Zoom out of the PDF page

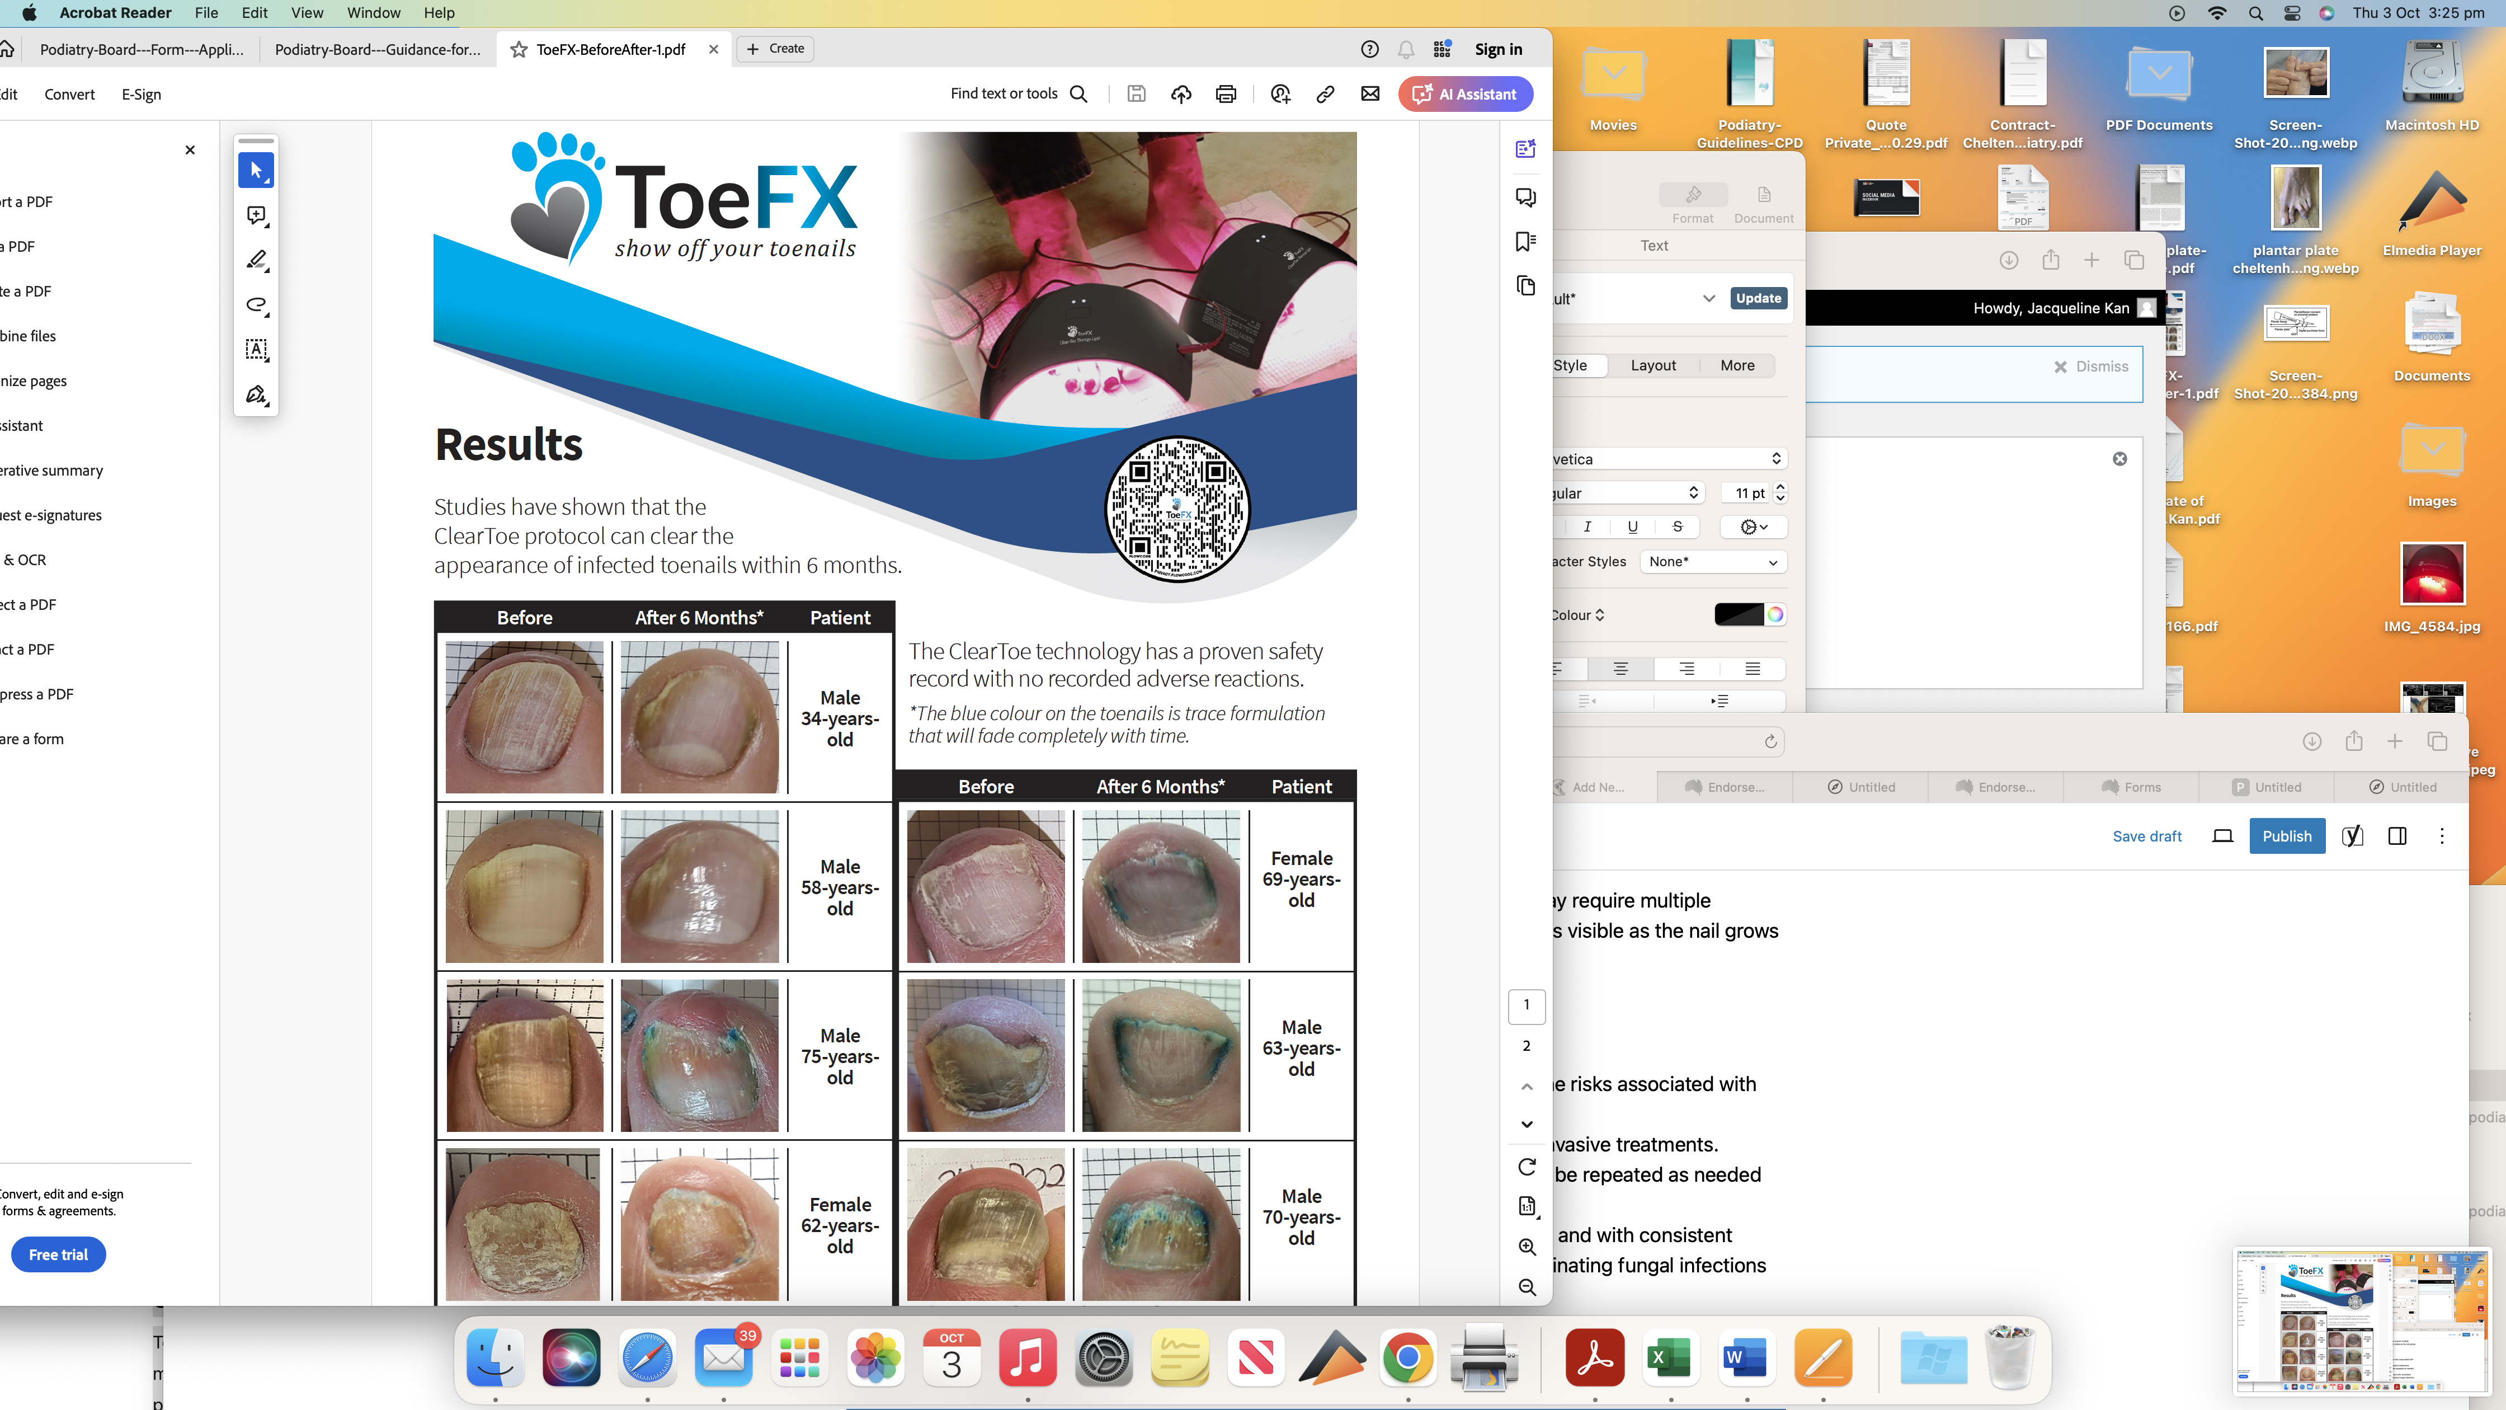point(1527,1287)
